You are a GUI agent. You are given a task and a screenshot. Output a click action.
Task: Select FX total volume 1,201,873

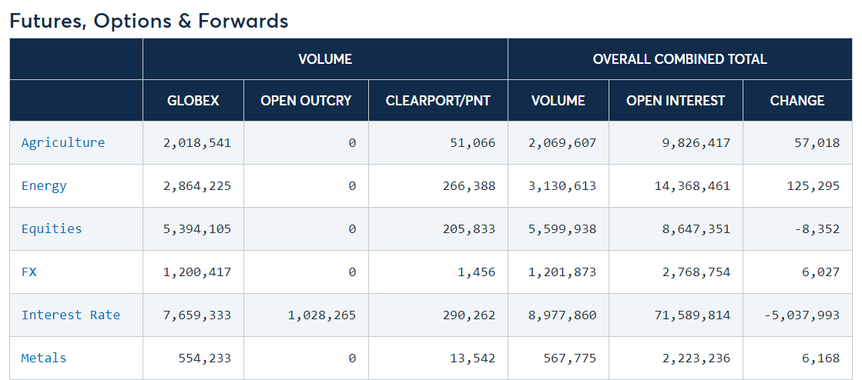562,272
